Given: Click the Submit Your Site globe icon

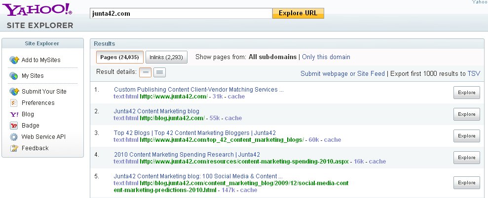Looking at the screenshot, I should point(14,92).
